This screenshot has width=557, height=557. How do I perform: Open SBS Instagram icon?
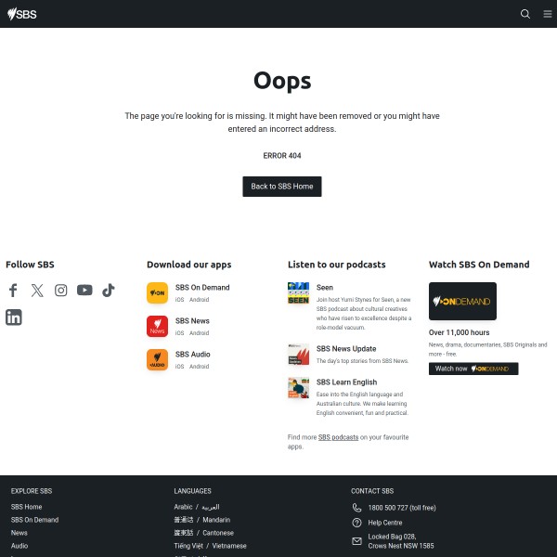[x=60, y=291]
